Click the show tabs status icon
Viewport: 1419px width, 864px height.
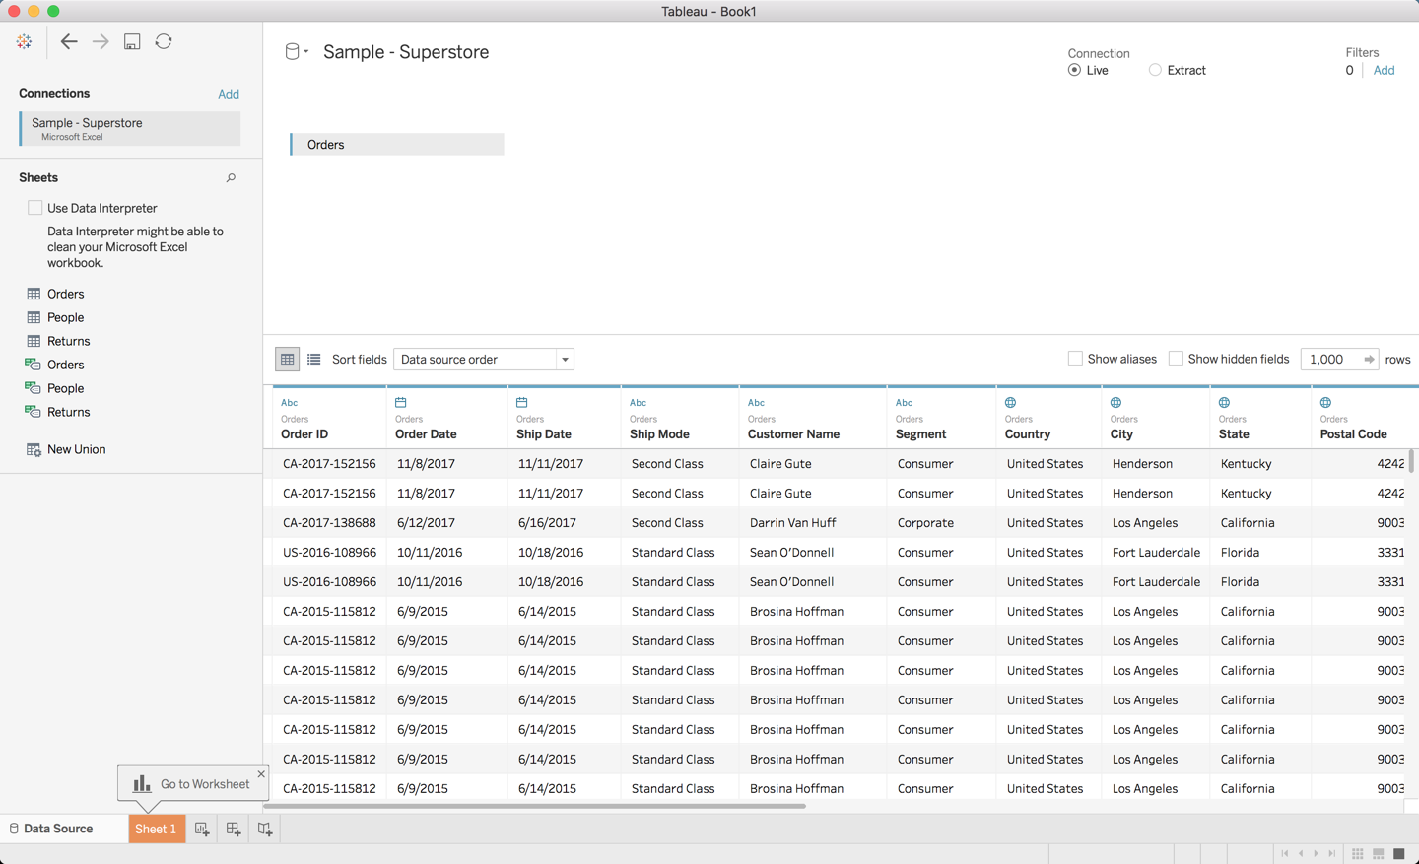[1399, 854]
